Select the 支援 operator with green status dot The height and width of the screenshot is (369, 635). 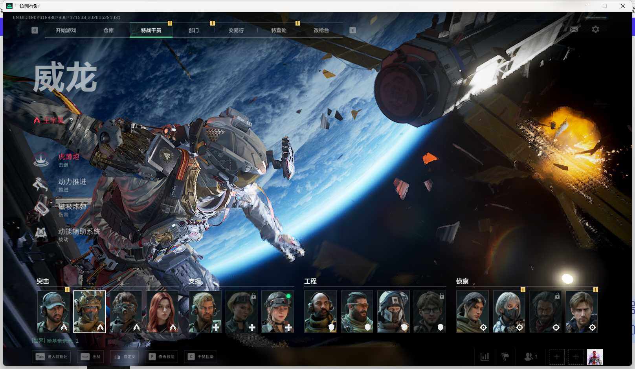(278, 312)
